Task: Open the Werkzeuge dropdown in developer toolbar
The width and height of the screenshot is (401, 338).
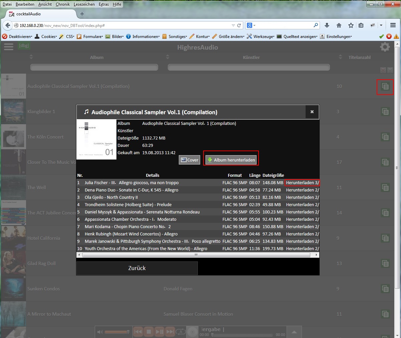Action: [x=261, y=36]
